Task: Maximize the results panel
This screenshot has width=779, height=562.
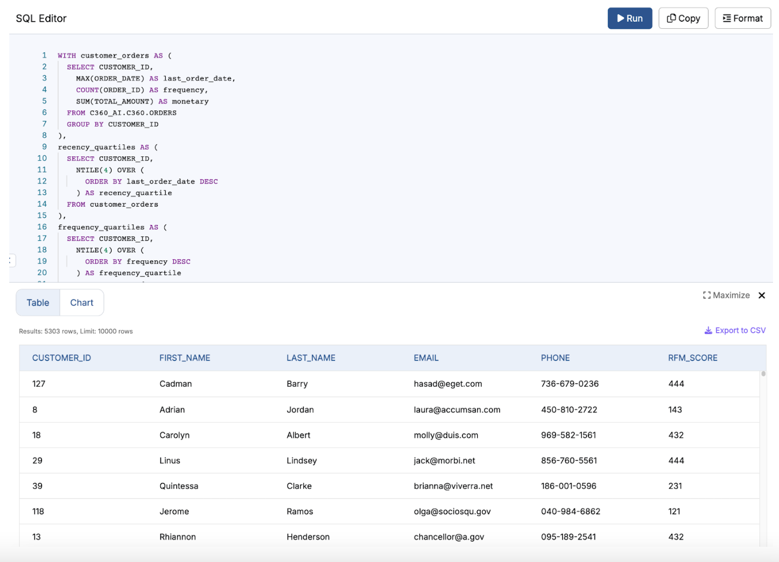Action: click(726, 295)
